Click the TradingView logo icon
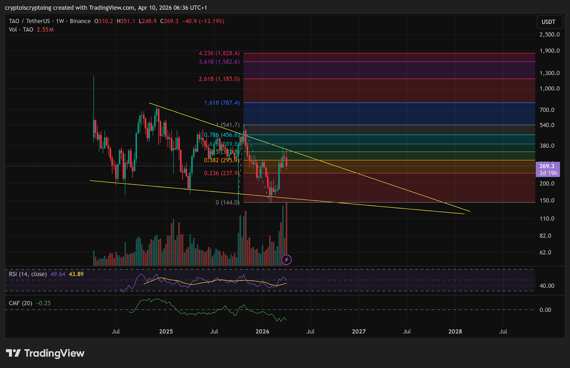570x368 pixels. [x=13, y=353]
